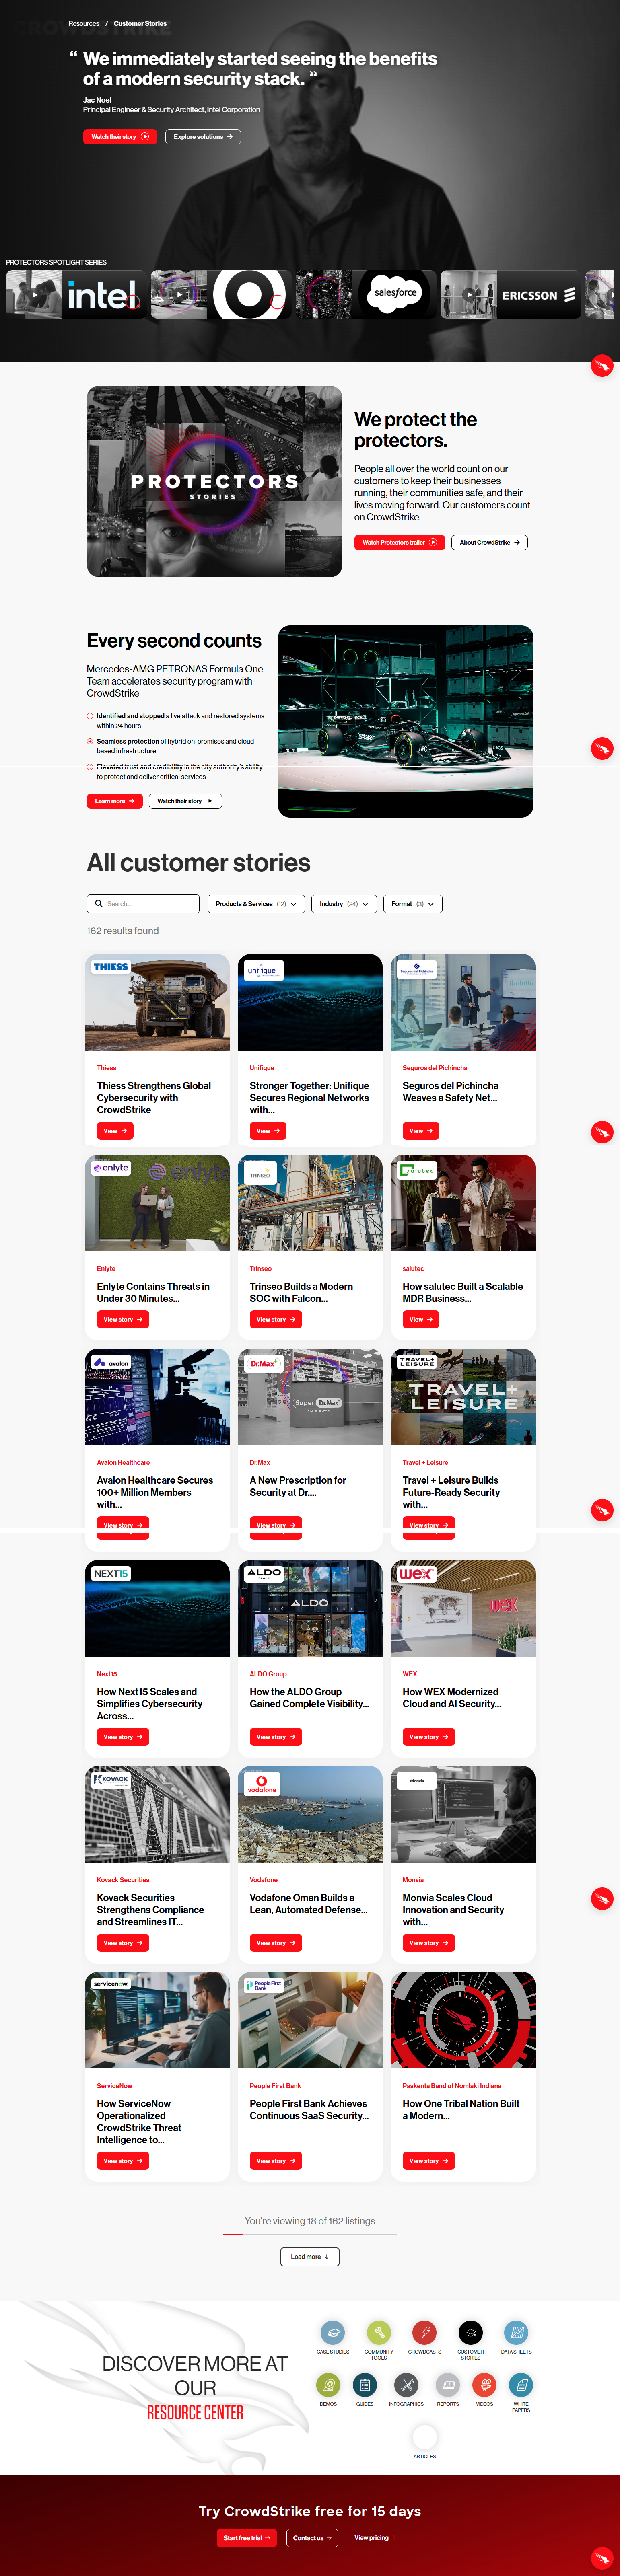
Task: Click View on Seguros del Pichincha card
Action: coord(421,1130)
